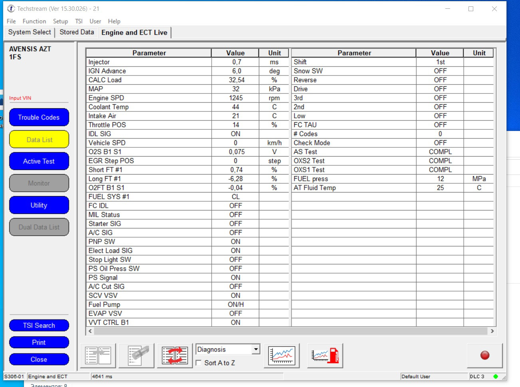Screen dimensions: 520x387
Task: Start recording with the red record button
Action: click(485, 355)
